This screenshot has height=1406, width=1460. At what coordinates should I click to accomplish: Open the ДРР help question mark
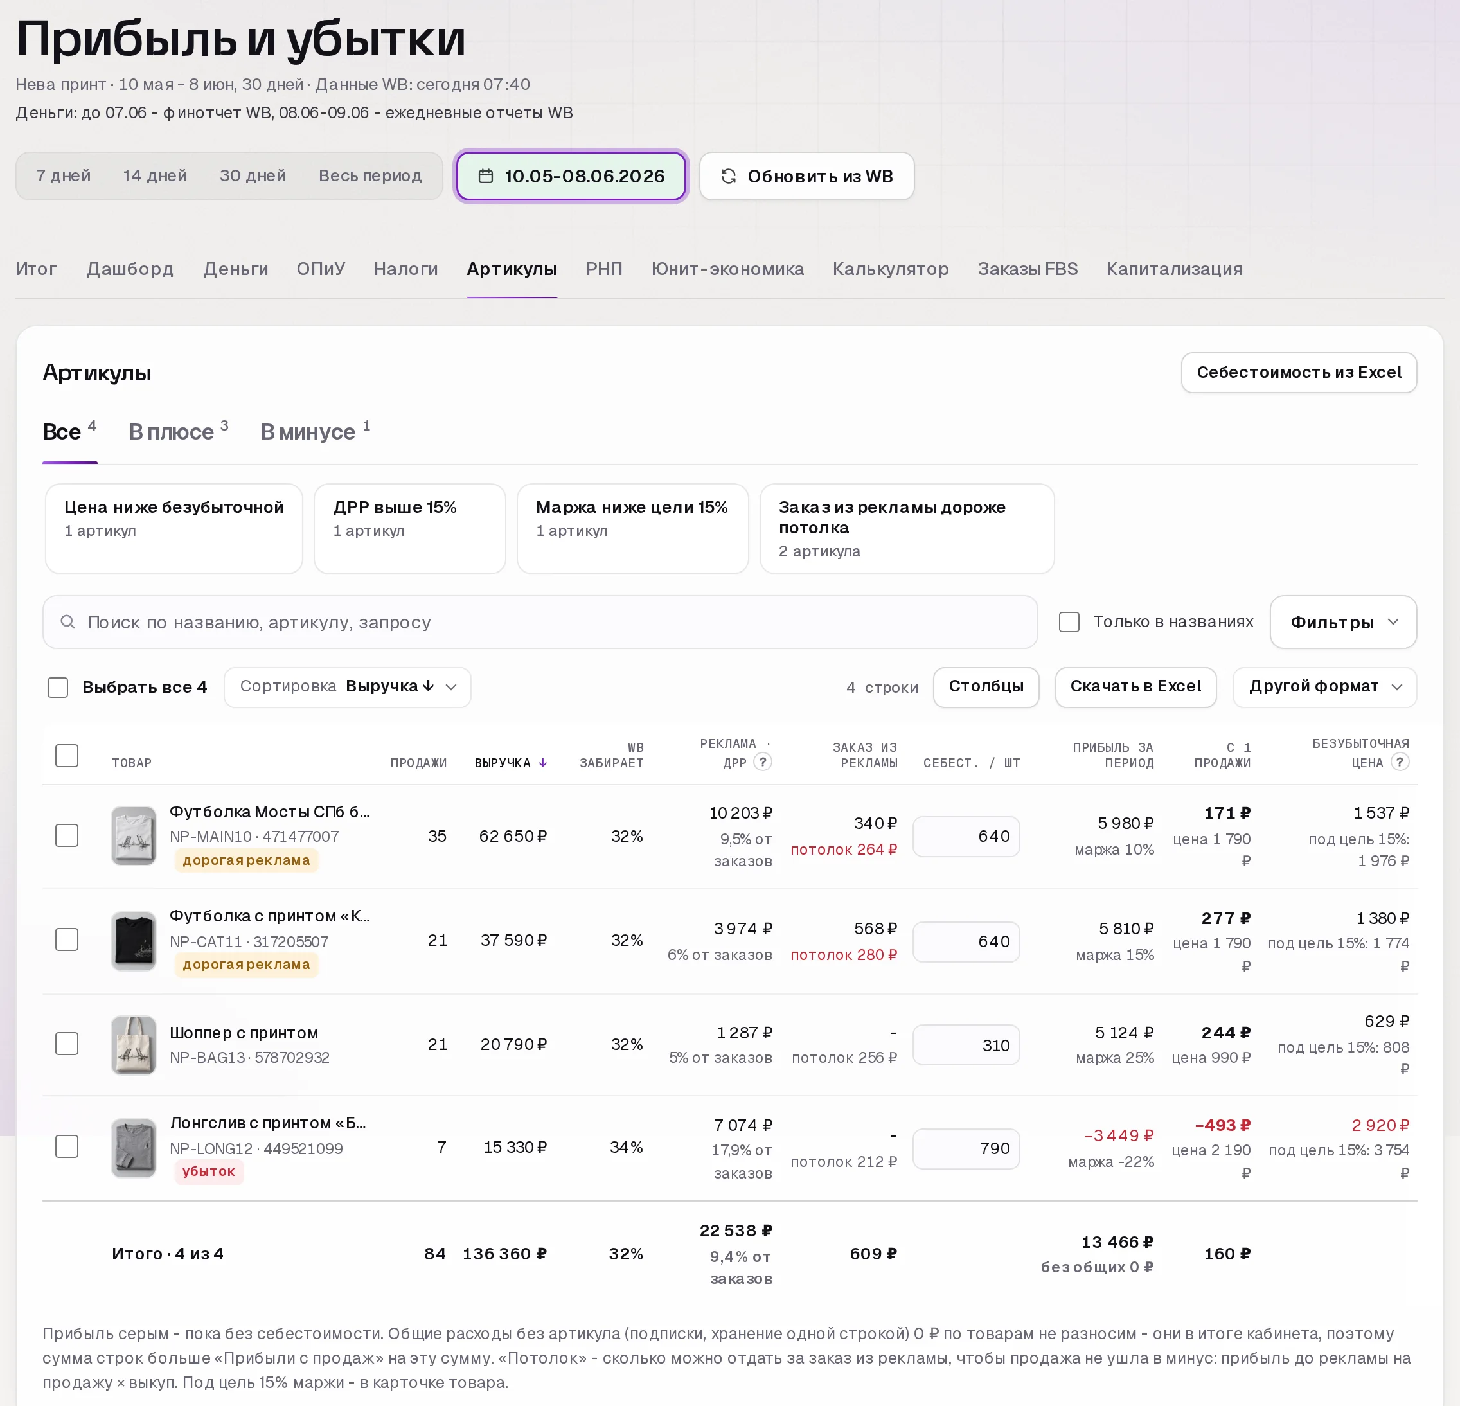click(763, 762)
